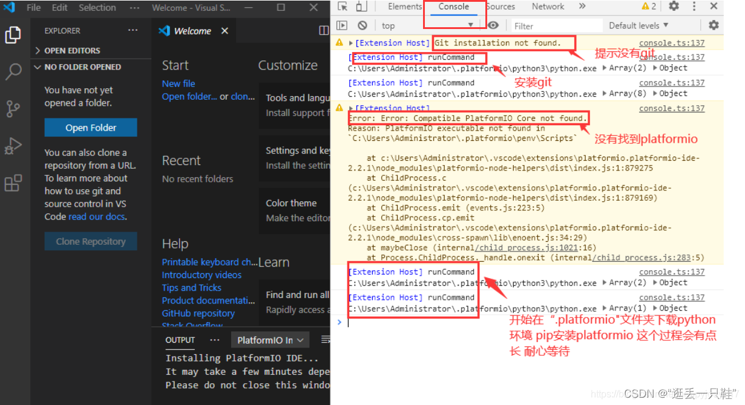This screenshot has height=405, width=745.
Task: Open the DevTools customize menu
Action: click(694, 7)
